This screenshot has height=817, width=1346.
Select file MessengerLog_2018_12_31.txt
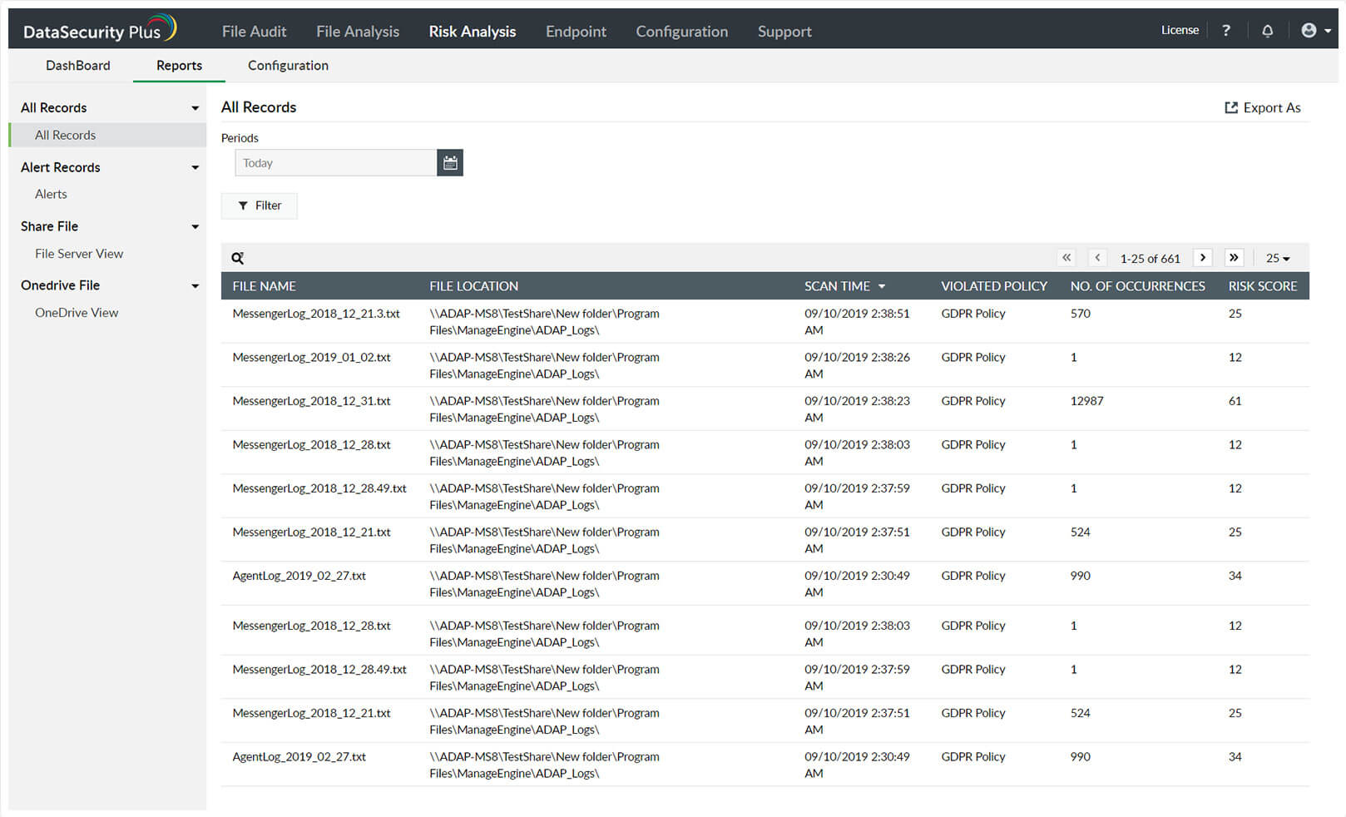(x=311, y=401)
